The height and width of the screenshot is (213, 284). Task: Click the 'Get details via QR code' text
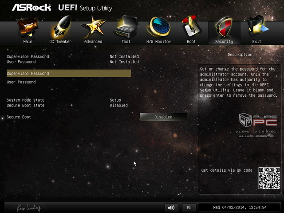227,170
